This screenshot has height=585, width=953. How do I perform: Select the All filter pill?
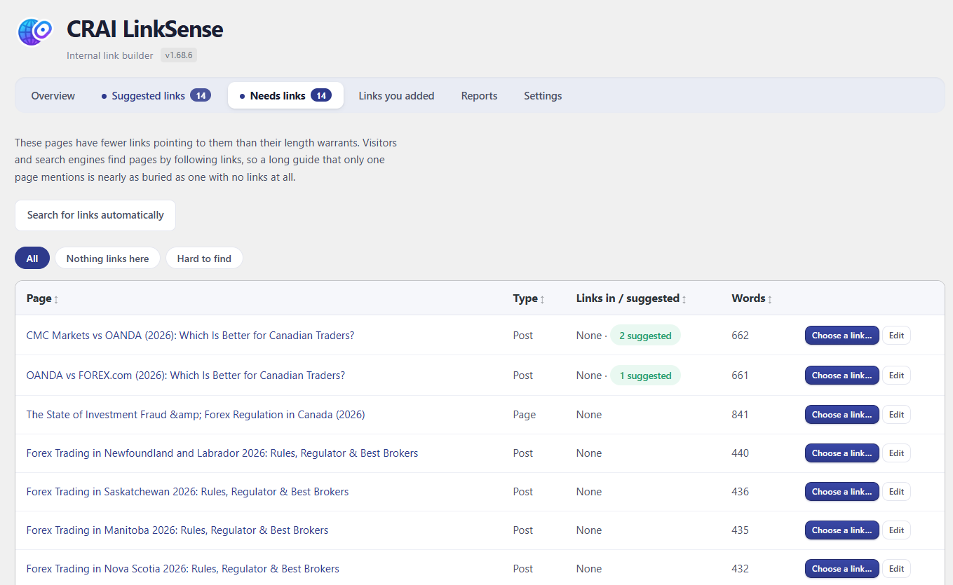click(32, 259)
